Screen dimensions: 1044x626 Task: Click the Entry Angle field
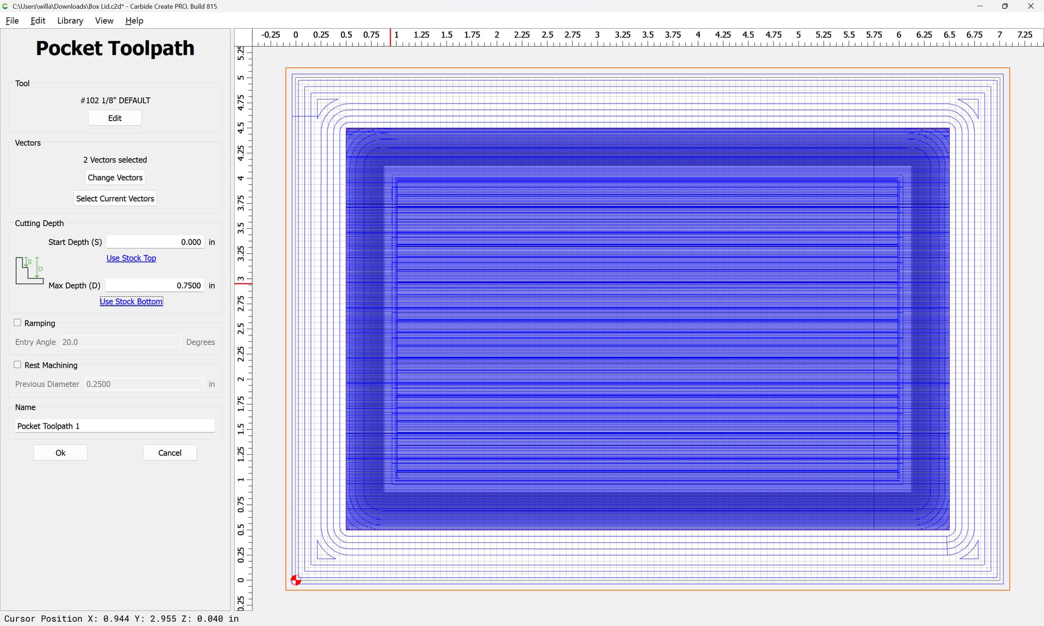[x=120, y=342]
